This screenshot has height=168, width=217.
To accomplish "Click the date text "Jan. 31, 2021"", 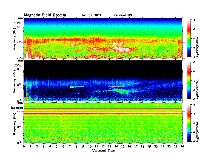I will (92, 15).
